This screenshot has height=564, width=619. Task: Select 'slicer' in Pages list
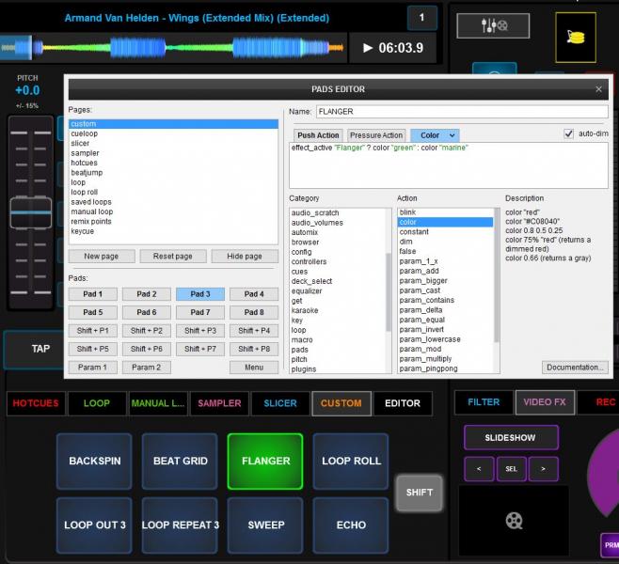click(173, 143)
